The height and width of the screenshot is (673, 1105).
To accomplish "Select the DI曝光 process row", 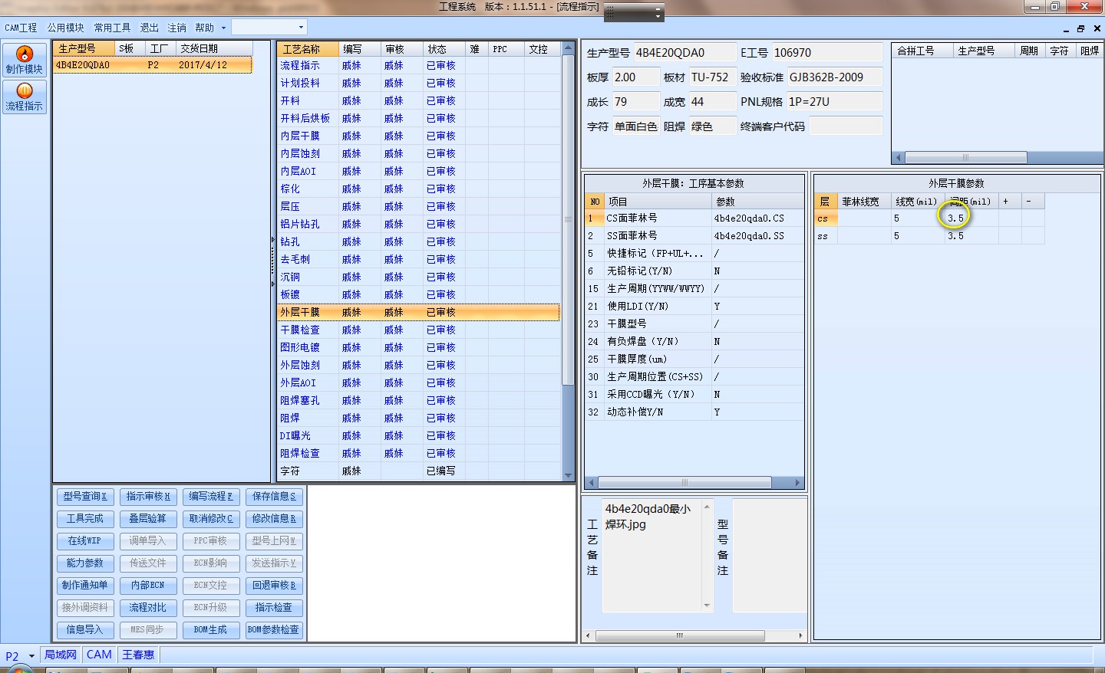I will click(x=419, y=436).
